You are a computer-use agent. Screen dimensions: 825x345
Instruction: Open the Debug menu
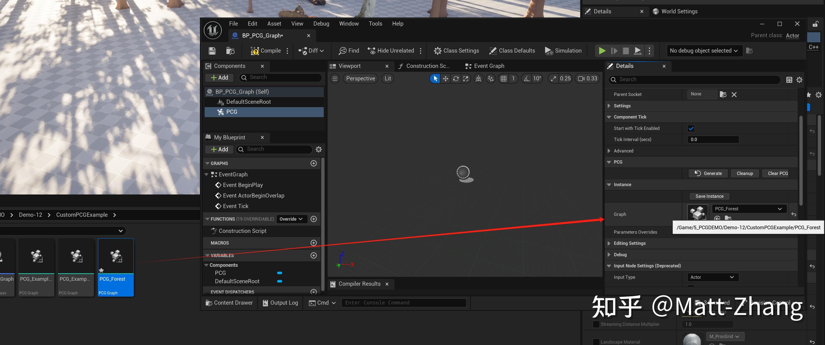pos(321,24)
